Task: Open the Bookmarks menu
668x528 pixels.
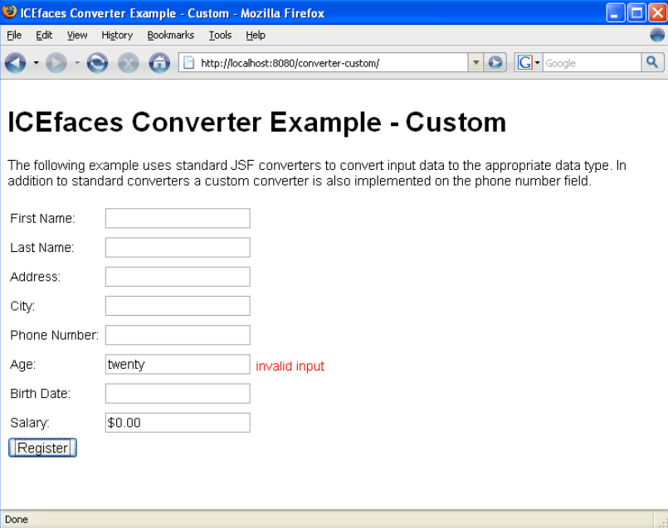Action: tap(170, 35)
